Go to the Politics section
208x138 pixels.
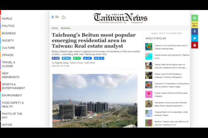click(8, 26)
